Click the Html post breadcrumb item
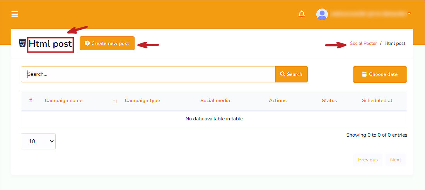425x190 pixels. [395, 43]
